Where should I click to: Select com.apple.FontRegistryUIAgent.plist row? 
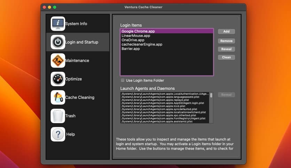pos(165,118)
